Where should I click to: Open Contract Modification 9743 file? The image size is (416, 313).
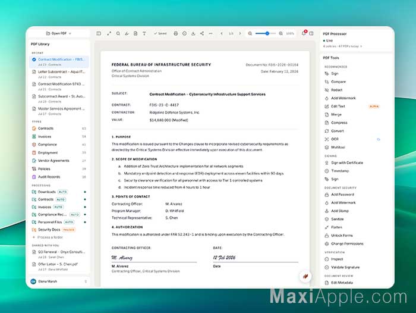coord(59,86)
